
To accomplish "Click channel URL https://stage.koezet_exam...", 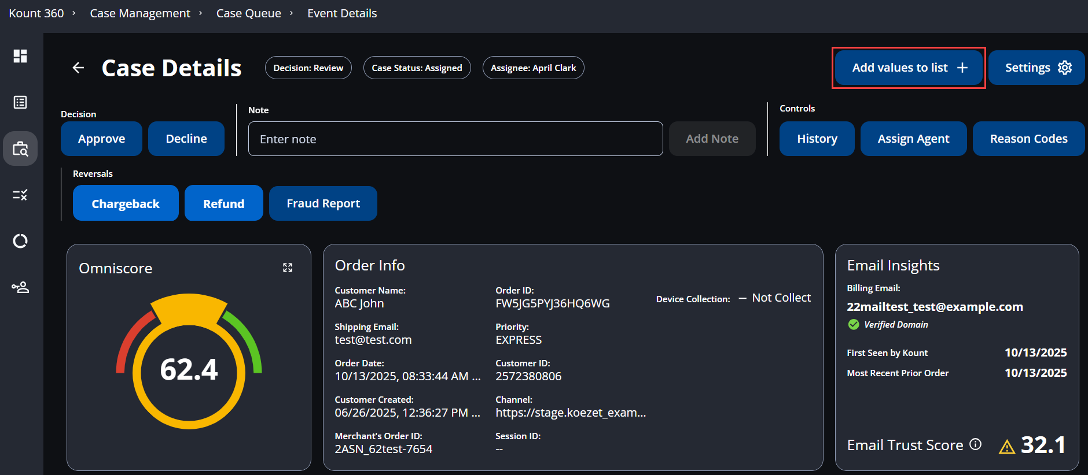I will click(x=571, y=413).
